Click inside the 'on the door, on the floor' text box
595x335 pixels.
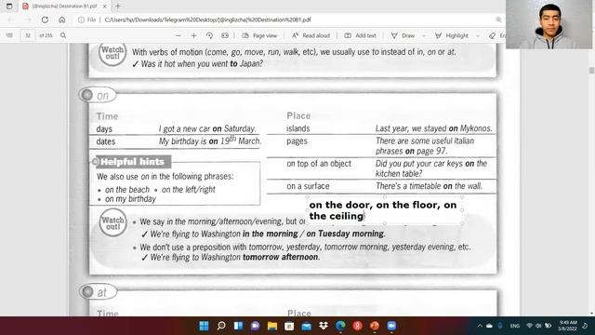(x=384, y=210)
